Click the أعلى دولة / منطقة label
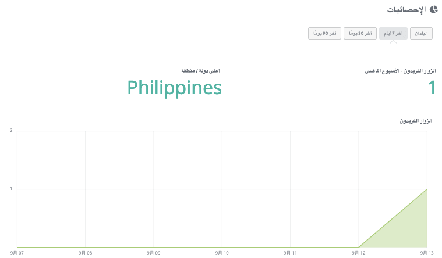The height and width of the screenshot is (258, 442). coord(200,71)
